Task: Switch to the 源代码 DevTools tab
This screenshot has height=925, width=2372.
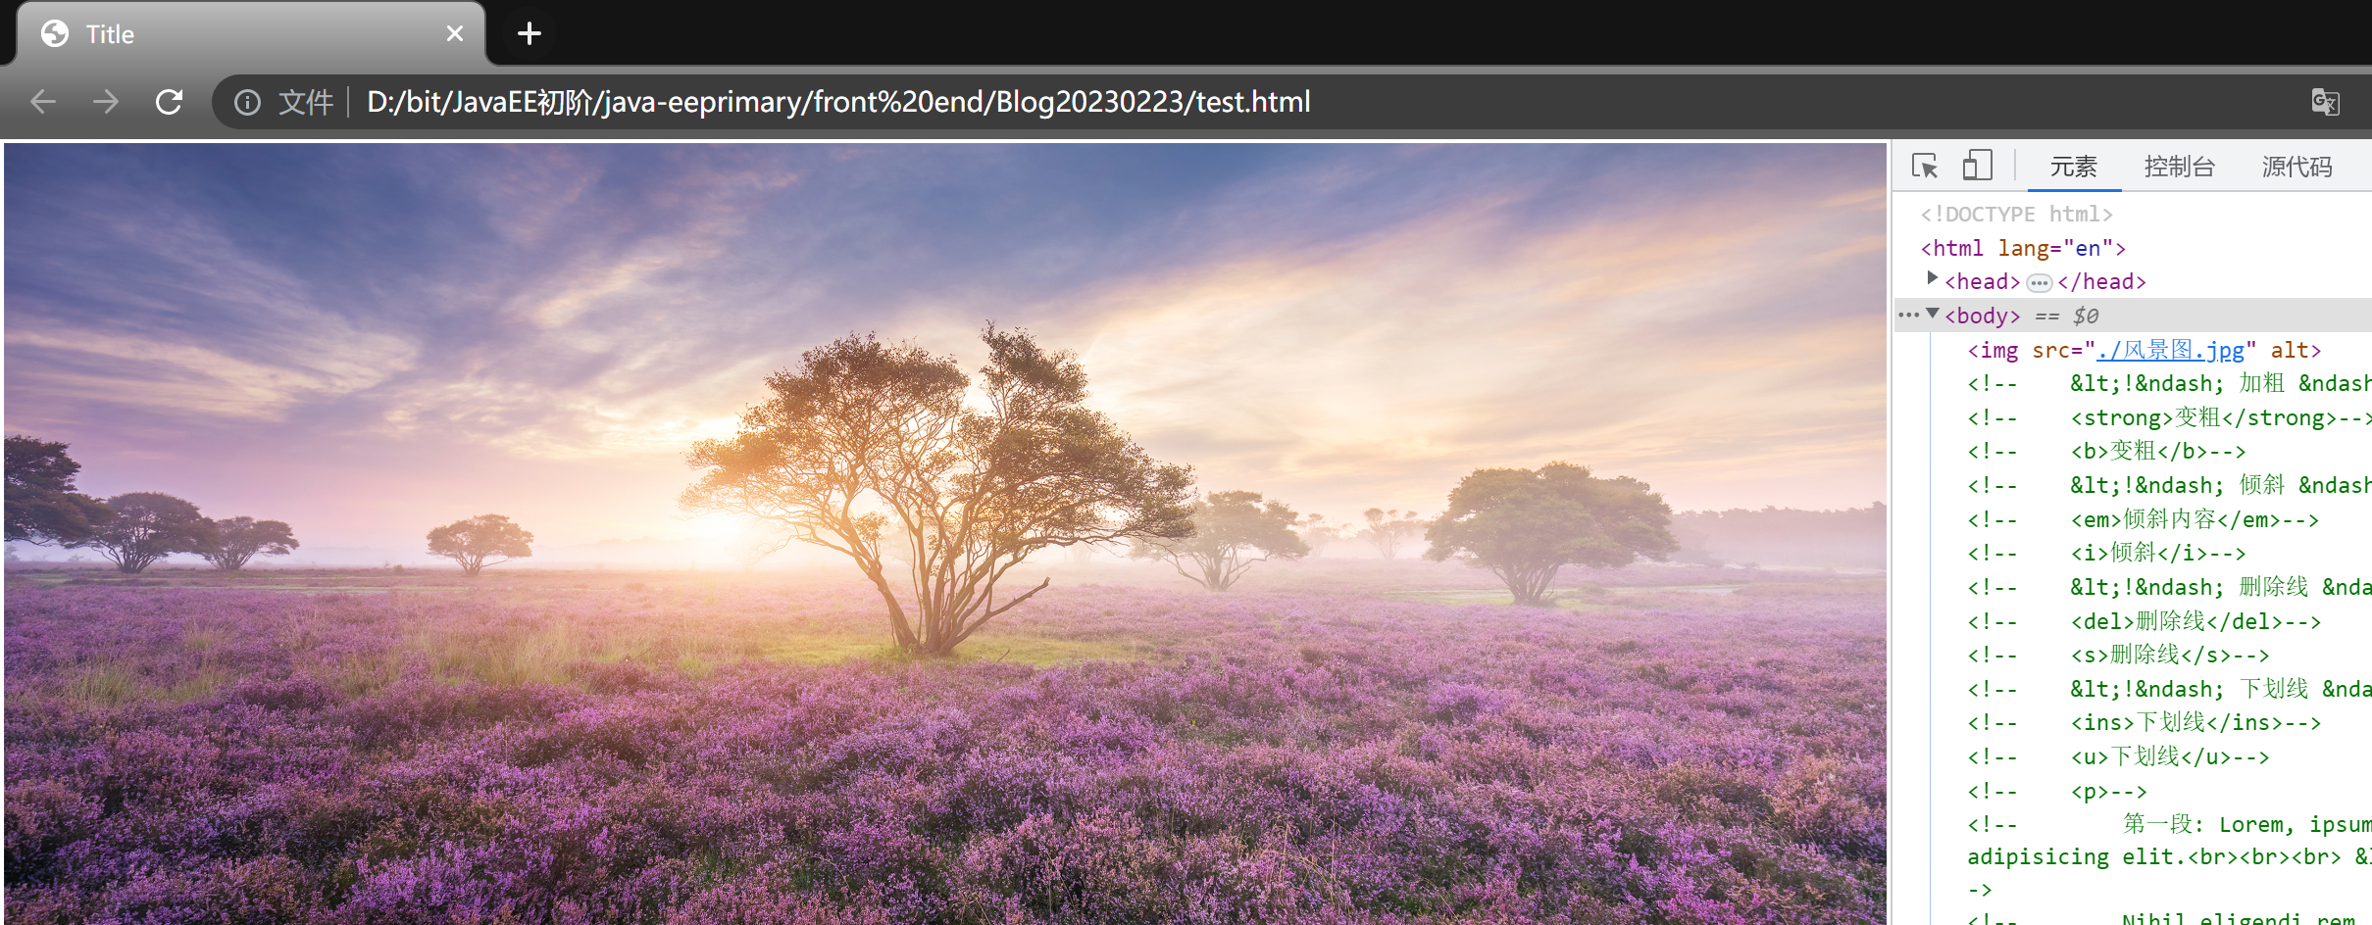Action: [2296, 167]
